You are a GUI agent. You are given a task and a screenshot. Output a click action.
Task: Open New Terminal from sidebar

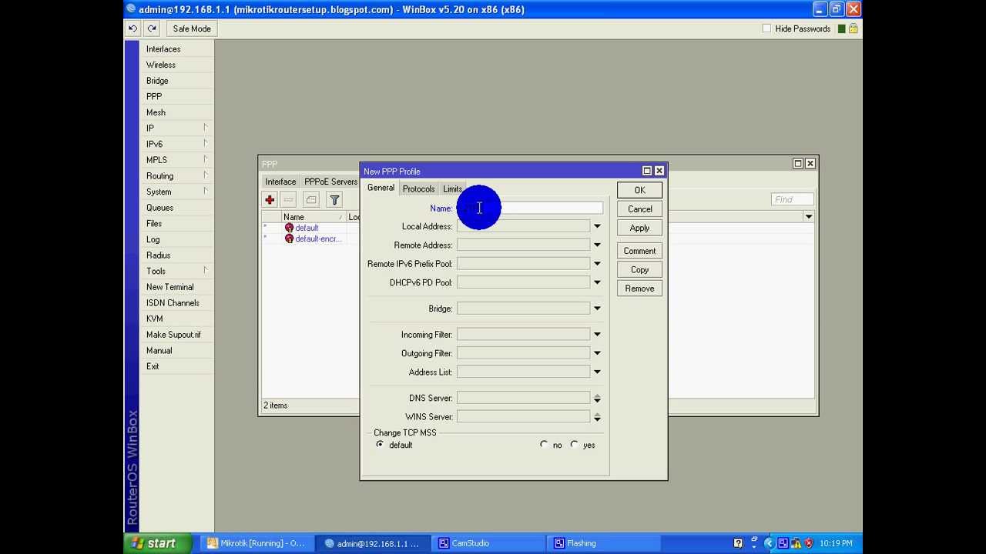(169, 287)
